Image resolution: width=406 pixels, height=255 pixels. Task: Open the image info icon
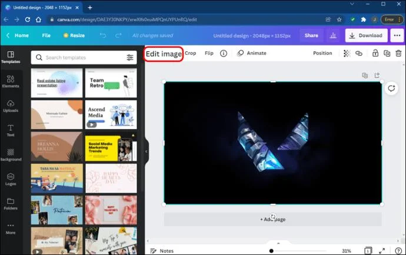[x=224, y=54]
